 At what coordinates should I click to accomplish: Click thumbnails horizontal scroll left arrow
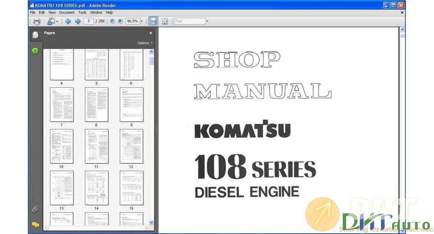click(x=46, y=228)
